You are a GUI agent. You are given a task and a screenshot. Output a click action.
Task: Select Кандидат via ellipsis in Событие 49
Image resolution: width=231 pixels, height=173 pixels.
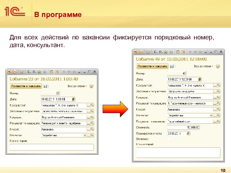pyautogui.click(x=215, y=97)
